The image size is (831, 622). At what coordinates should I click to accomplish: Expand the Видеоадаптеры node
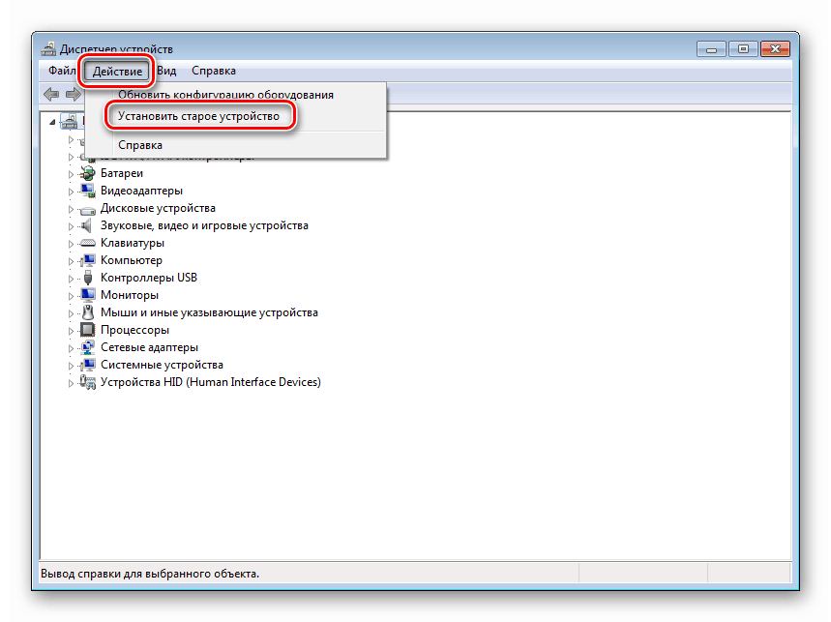coord(71,192)
